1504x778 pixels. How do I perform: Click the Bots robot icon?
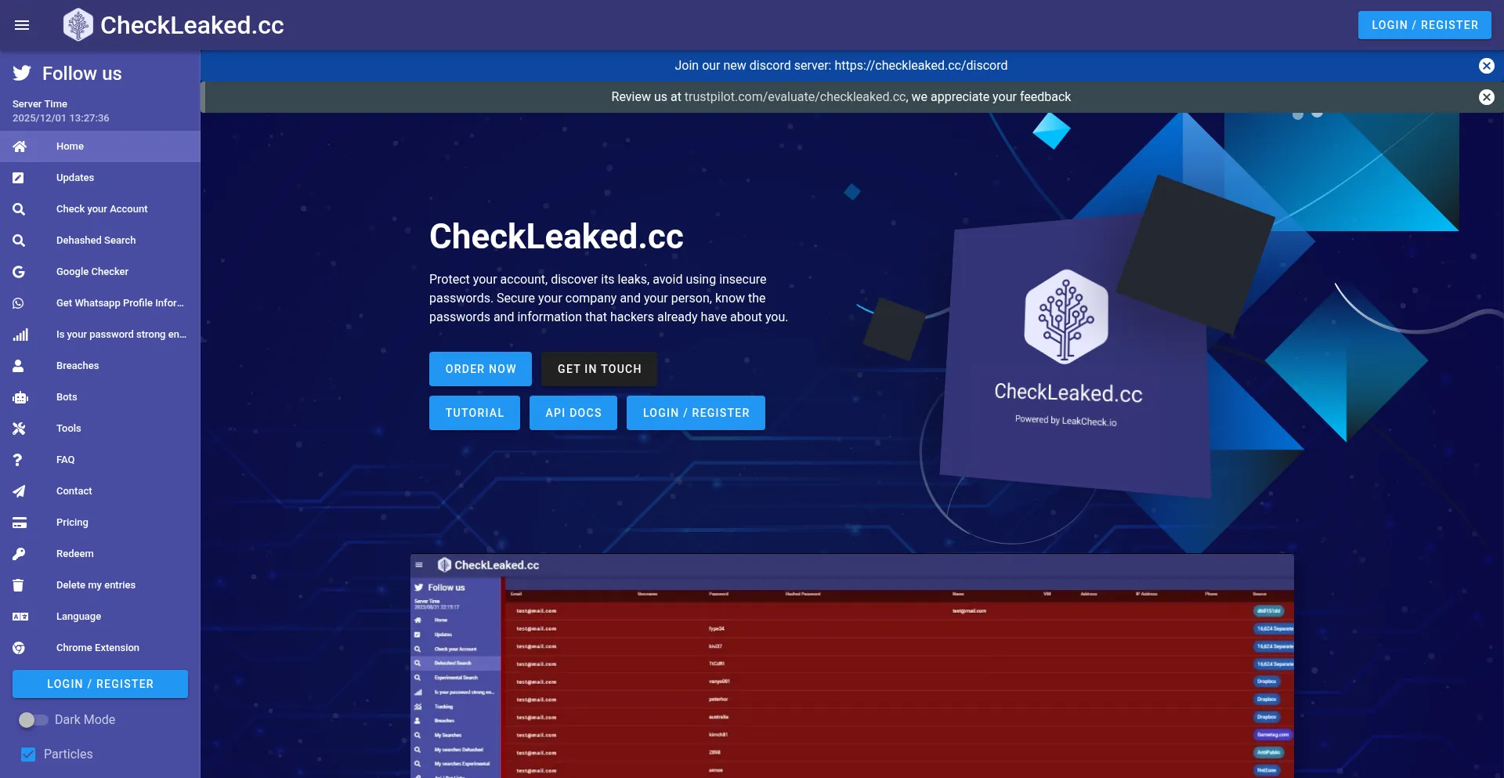[x=20, y=397]
